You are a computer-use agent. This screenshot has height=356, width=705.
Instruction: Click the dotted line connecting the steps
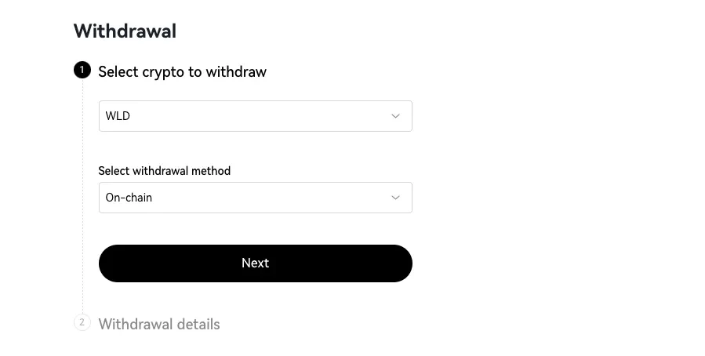click(82, 196)
